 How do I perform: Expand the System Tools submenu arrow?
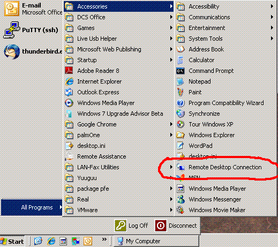click(272, 39)
